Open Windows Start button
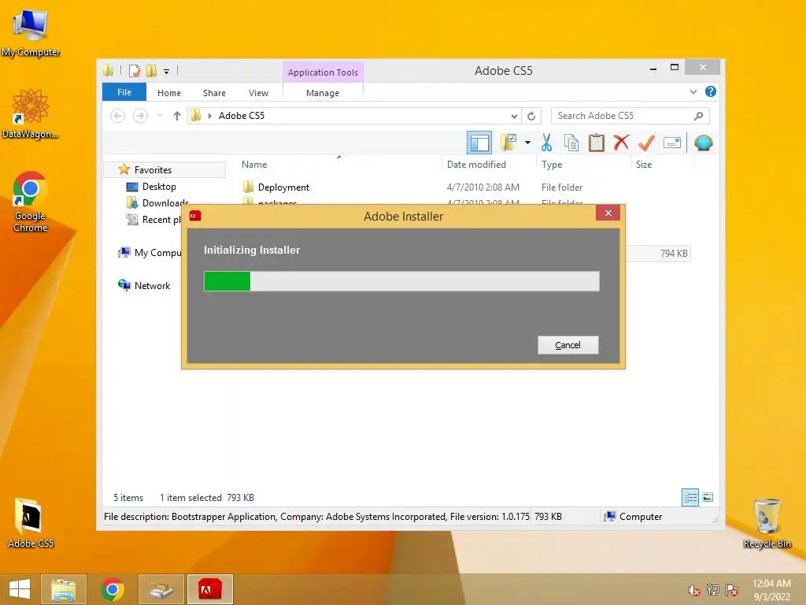The image size is (806, 605). click(x=20, y=589)
